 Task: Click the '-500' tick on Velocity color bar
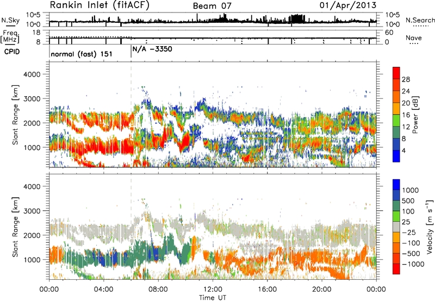pyautogui.click(x=411, y=253)
